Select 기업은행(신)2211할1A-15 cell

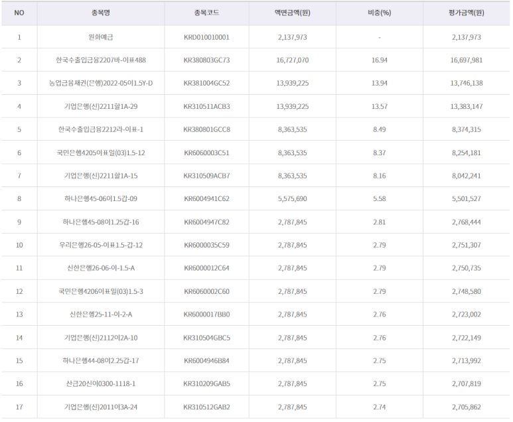click(x=101, y=176)
